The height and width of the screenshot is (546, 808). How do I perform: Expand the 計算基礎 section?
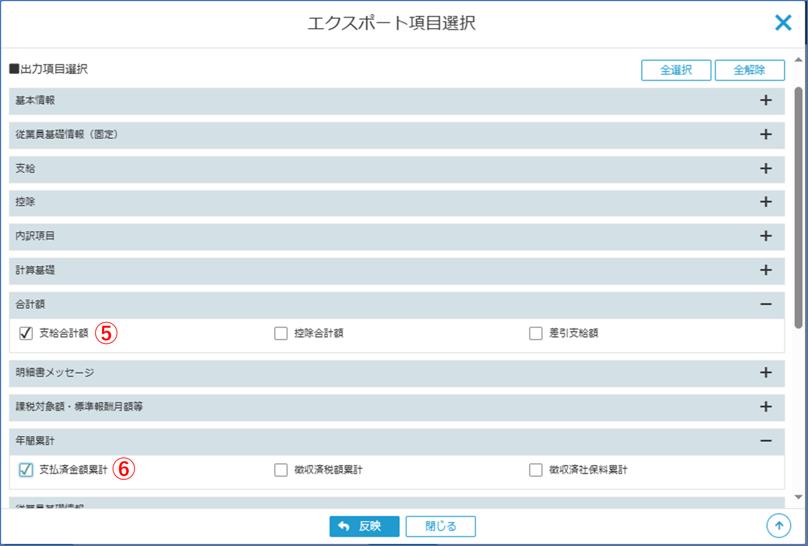pyautogui.click(x=765, y=270)
